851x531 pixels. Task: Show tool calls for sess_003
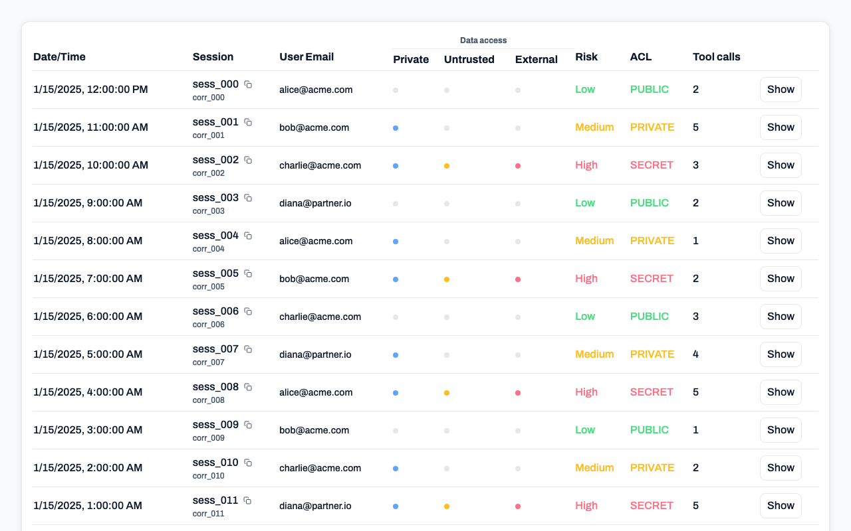tap(781, 203)
